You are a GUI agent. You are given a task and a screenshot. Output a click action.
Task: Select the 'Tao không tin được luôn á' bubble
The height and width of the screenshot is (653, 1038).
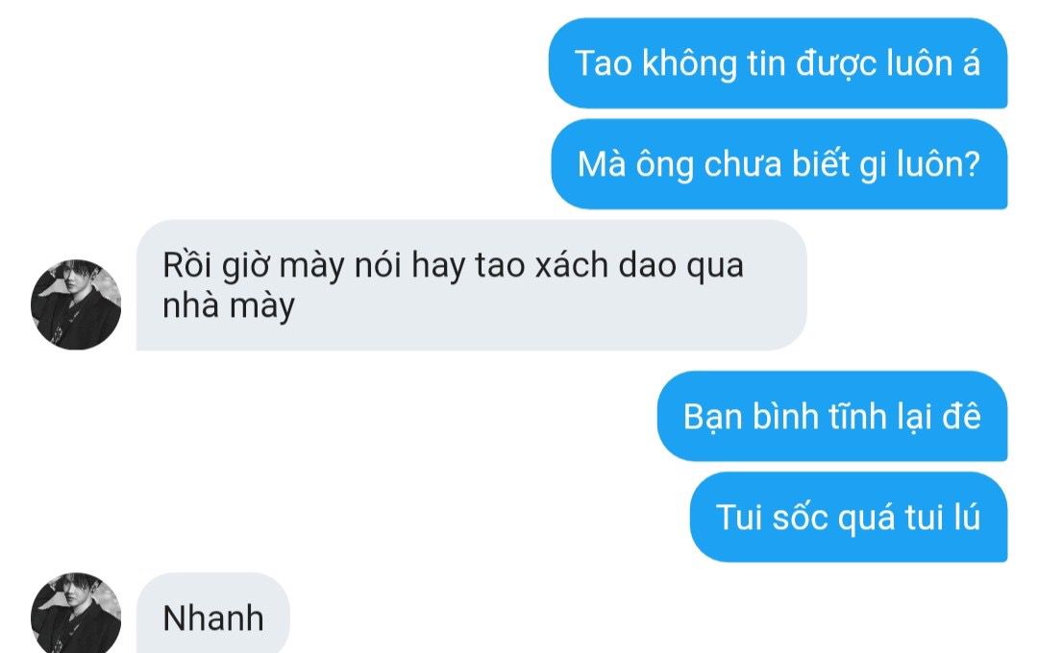(778, 63)
